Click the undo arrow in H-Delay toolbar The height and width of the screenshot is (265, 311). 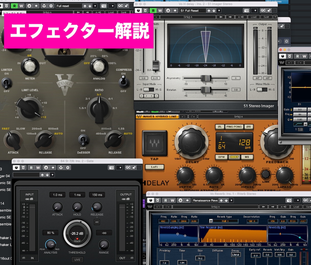pyautogui.click(x=183, y=117)
